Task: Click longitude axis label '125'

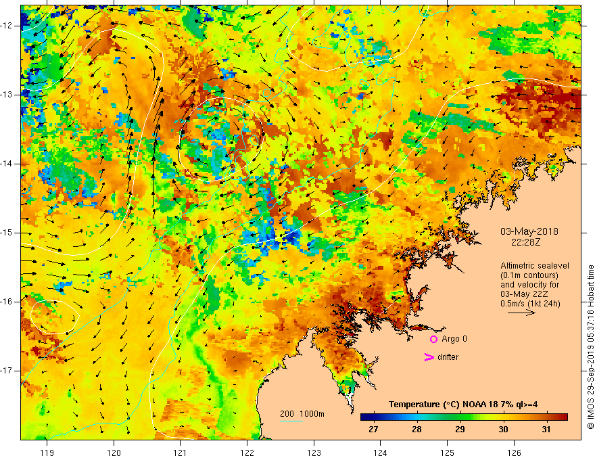Action: pyautogui.click(x=448, y=453)
